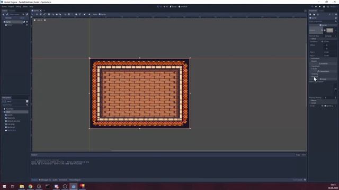Reset viewport zoom to 100%
The image size is (339, 190).
click(x=40, y=20)
